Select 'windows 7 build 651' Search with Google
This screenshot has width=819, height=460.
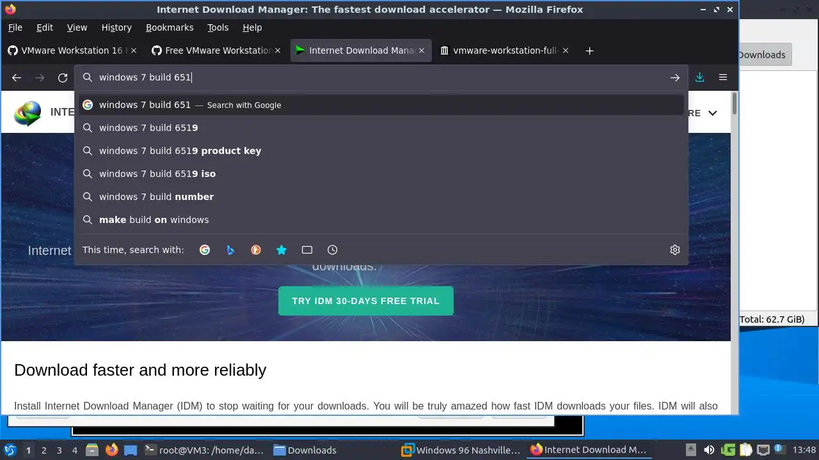(x=381, y=105)
